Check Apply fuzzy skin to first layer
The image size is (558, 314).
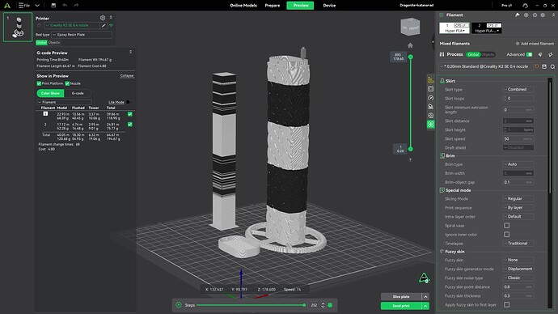507,304
